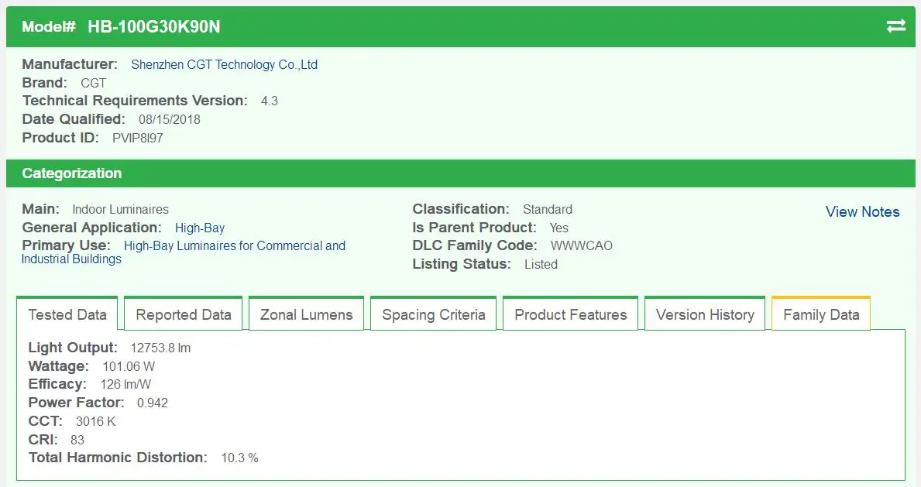The height and width of the screenshot is (487, 921).
Task: Click the model number HB-100G30K90N header
Action: point(153,26)
